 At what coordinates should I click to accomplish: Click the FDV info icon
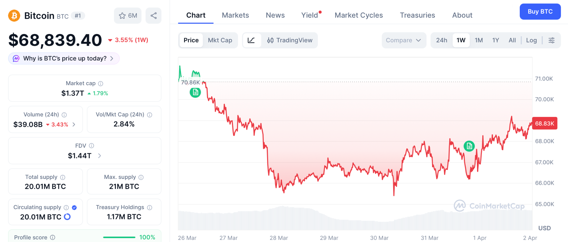[92, 146]
